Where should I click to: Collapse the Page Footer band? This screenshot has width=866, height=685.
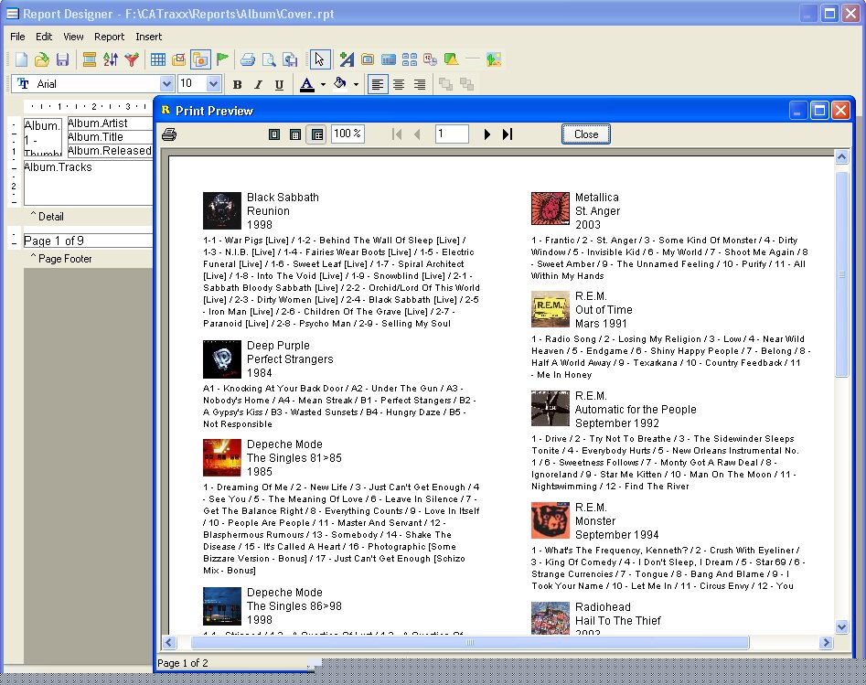pos(33,256)
